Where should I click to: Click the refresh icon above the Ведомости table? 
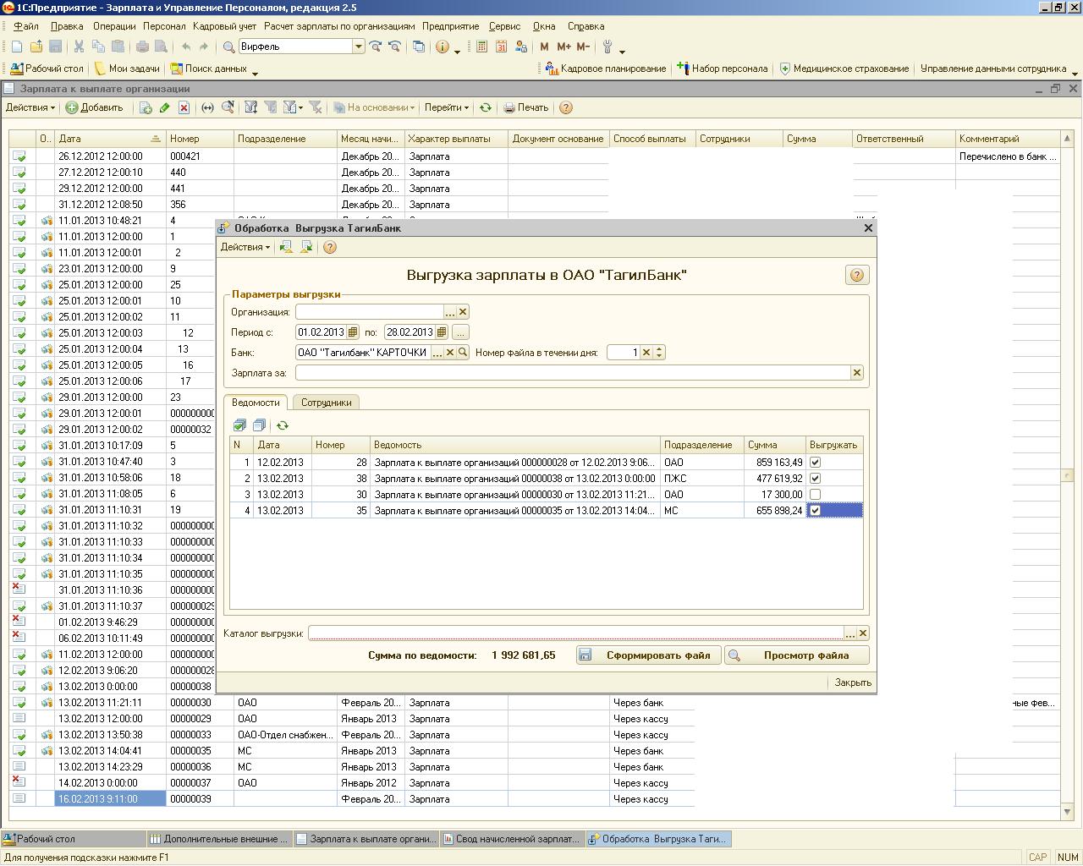coord(283,425)
